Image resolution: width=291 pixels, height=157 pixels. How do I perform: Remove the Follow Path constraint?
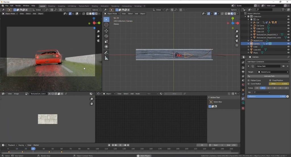coord(288,66)
